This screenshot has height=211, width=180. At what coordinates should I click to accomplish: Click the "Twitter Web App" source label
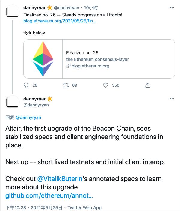(x=84, y=207)
